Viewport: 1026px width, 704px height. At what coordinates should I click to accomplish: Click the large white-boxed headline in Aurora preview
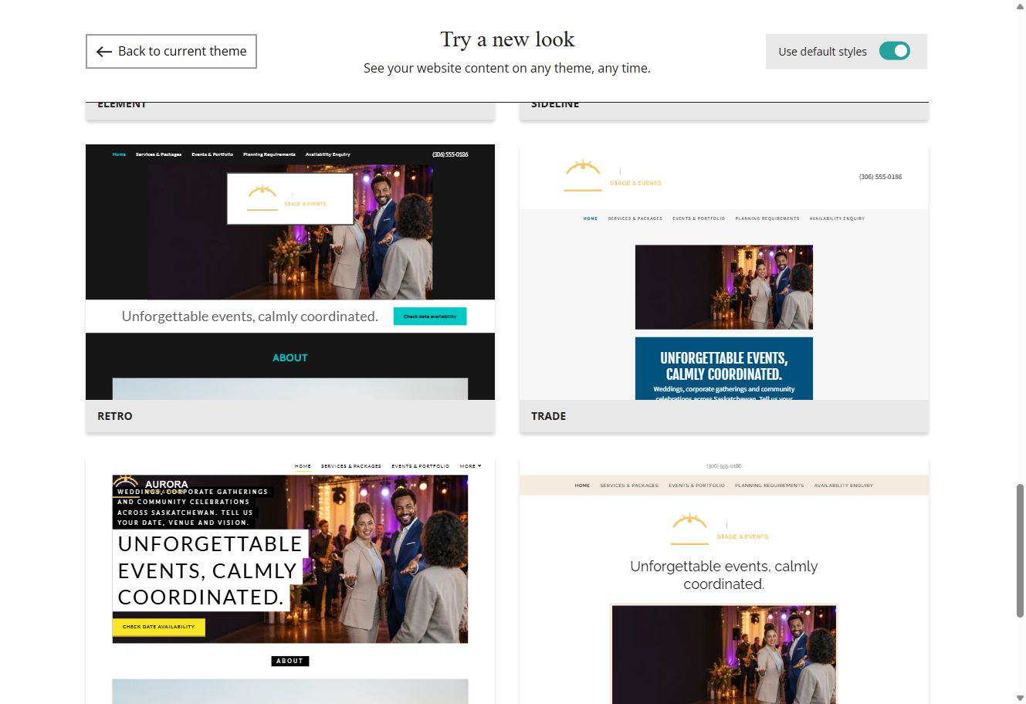[209, 570]
